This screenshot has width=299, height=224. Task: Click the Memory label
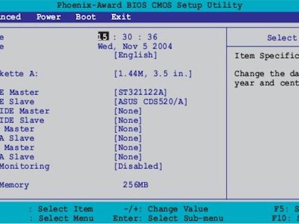coord(15,185)
